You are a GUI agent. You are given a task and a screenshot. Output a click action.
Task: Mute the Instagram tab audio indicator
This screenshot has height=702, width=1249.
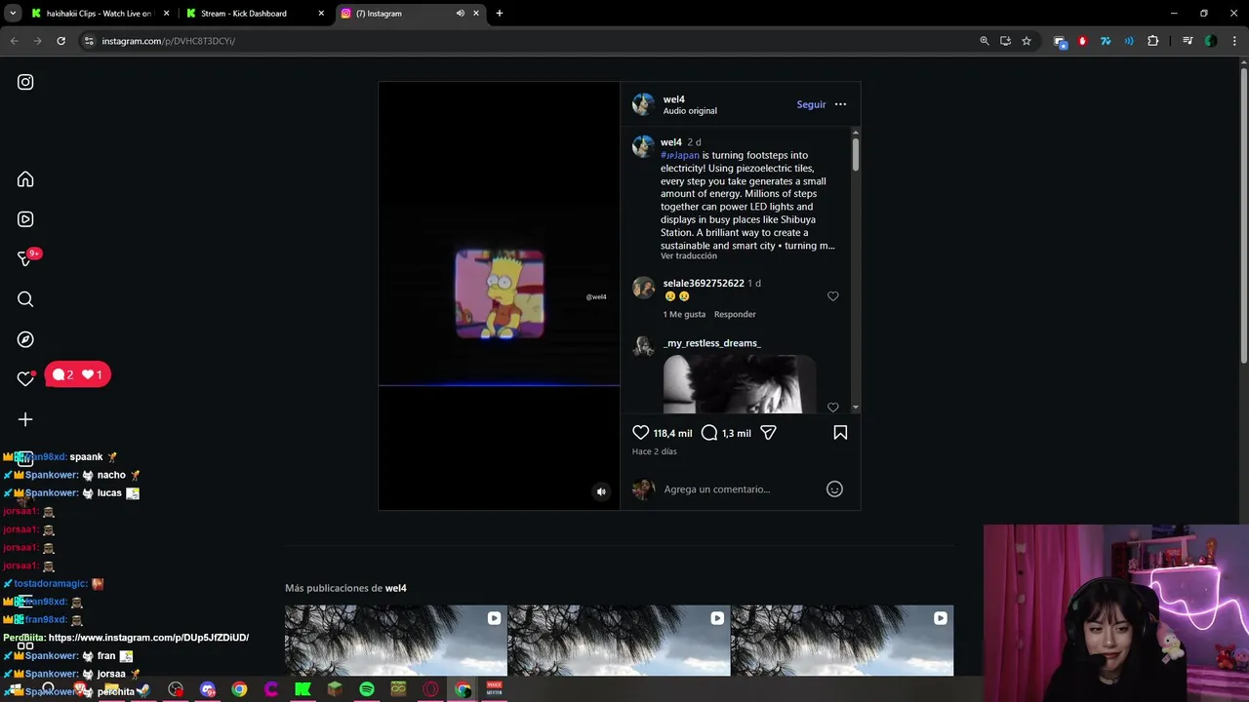click(460, 14)
